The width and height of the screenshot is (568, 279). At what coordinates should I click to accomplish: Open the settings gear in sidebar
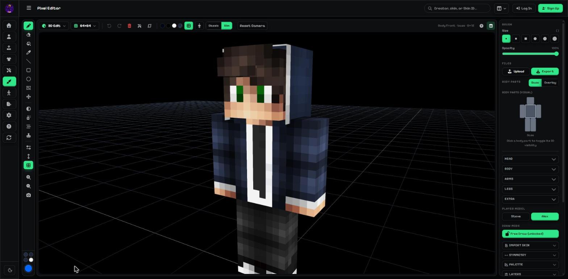(x=9, y=115)
